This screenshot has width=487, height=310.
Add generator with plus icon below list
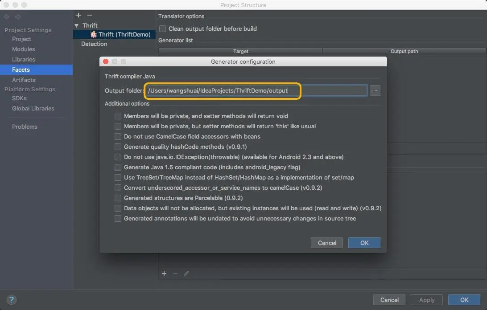(164, 273)
